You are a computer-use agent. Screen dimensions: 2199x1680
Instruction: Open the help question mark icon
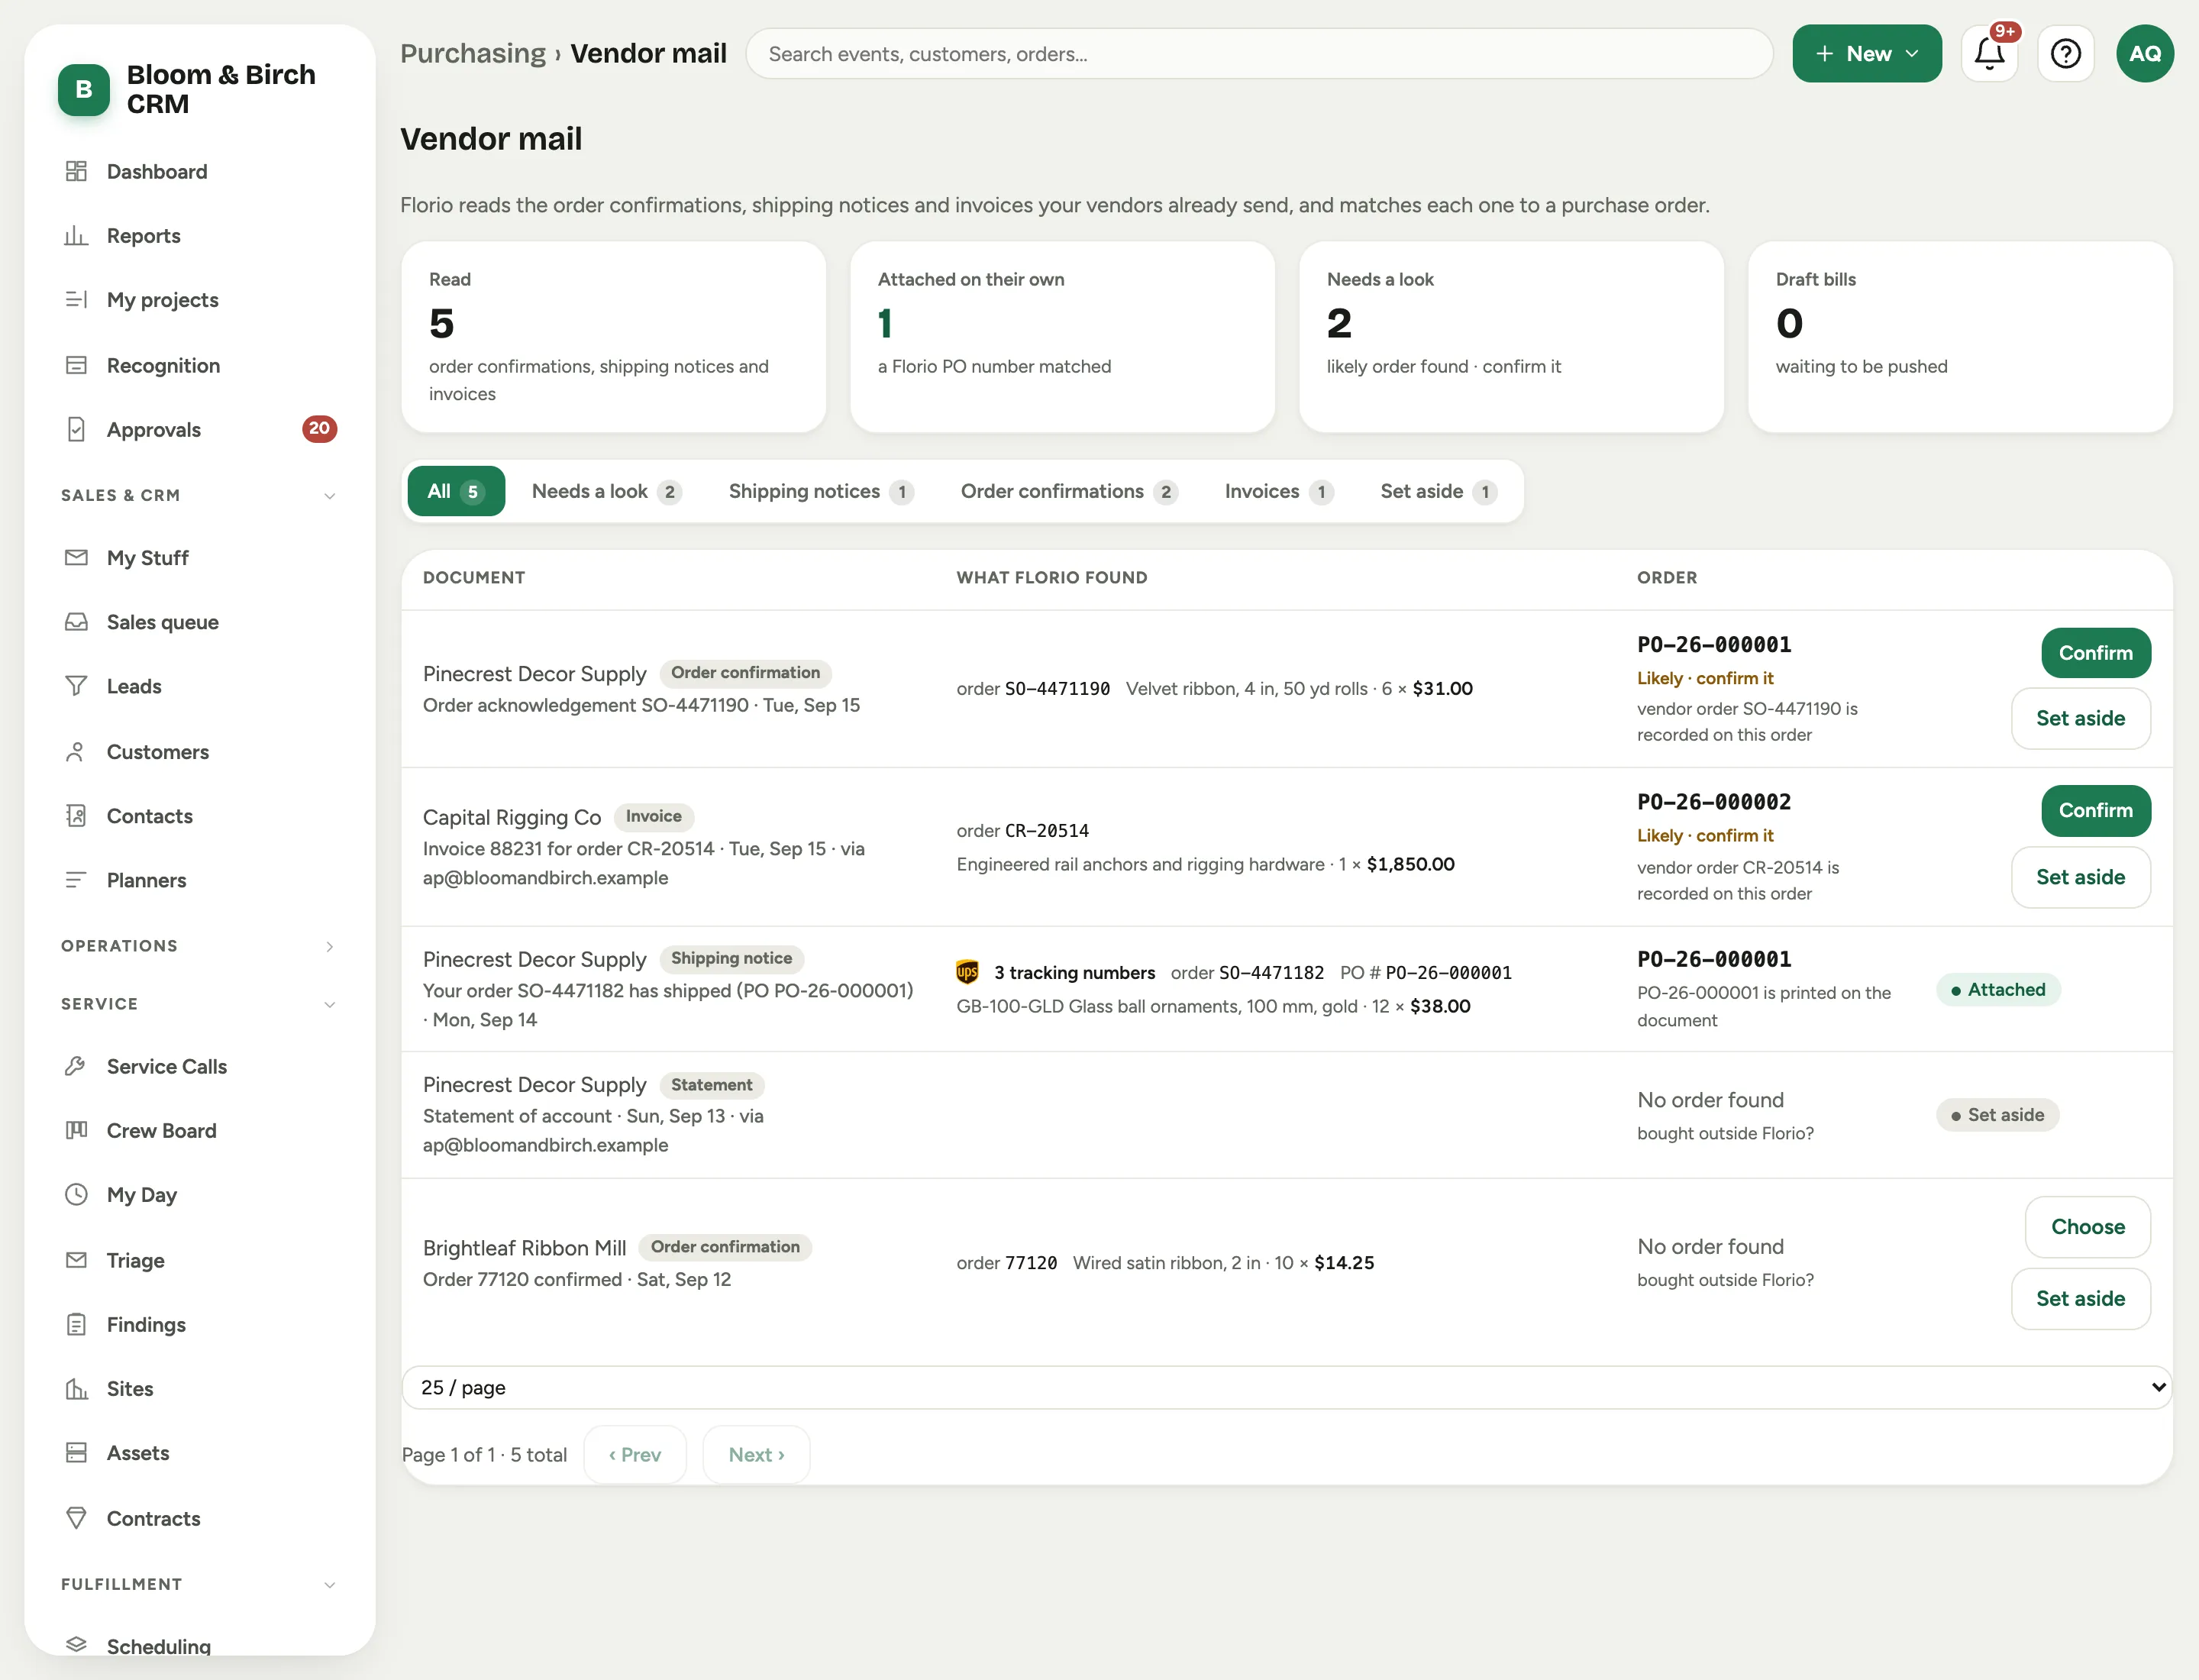2066,54
